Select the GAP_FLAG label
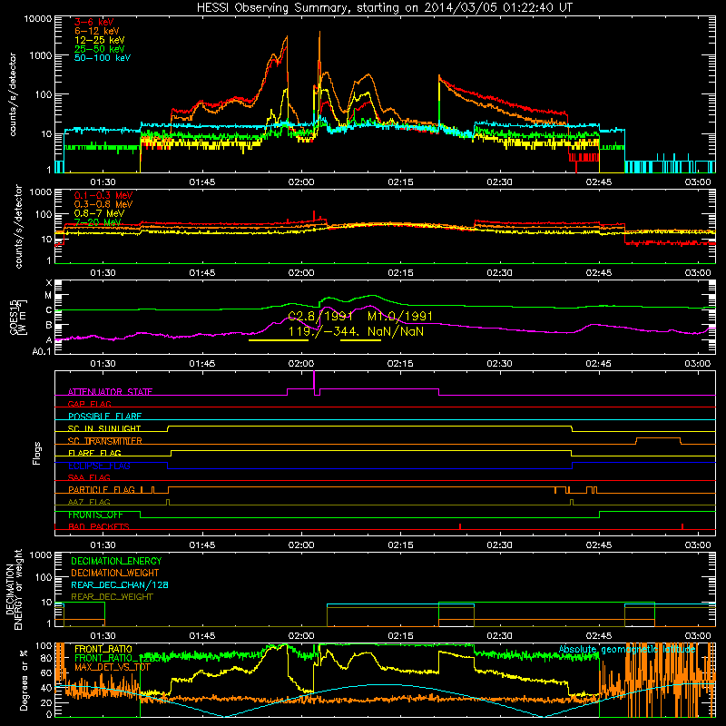The height and width of the screenshot is (726, 726). click(x=90, y=404)
